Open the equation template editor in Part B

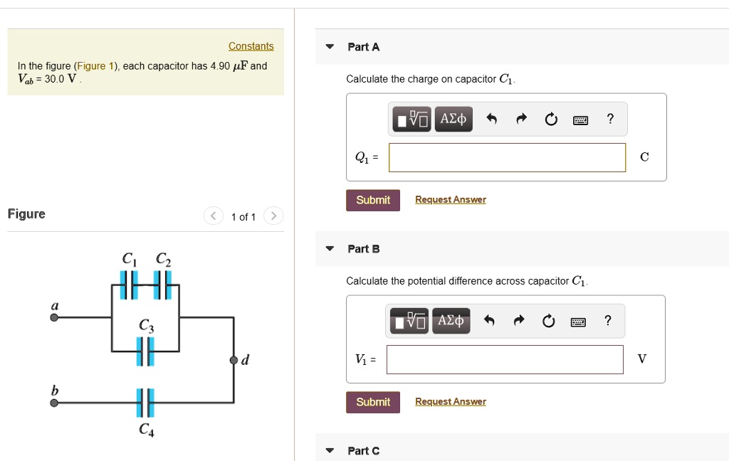(408, 321)
